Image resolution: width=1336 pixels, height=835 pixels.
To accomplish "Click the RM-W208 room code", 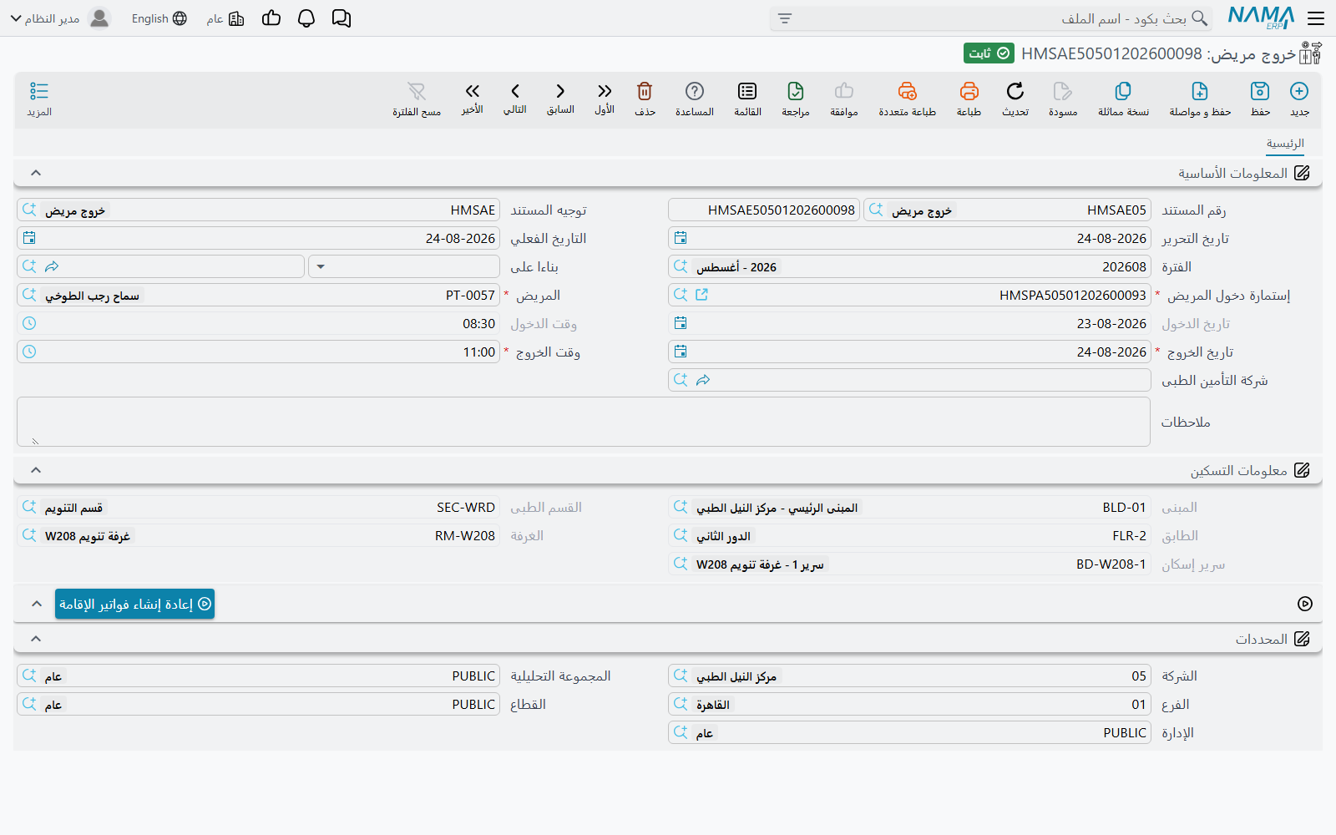I will [464, 536].
